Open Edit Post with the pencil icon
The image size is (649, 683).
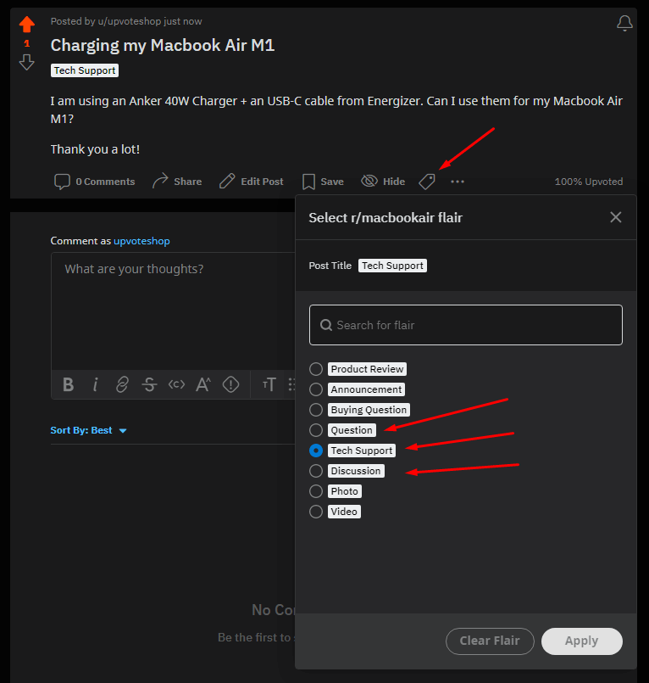point(251,181)
